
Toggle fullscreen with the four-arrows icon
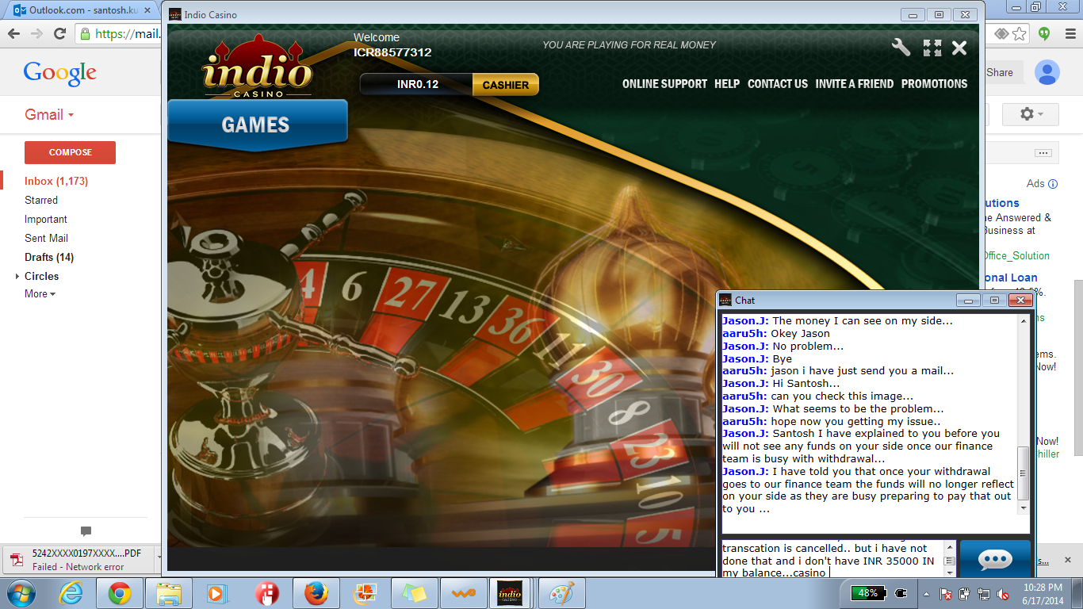[932, 48]
